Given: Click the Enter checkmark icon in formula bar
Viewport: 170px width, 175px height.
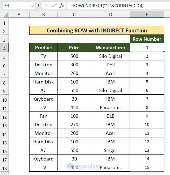Looking at the screenshot, I should [x=54, y=5].
